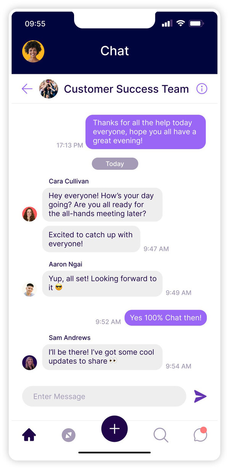
Task: Tap Cara Cullivan's avatar
Action: pos(29,214)
